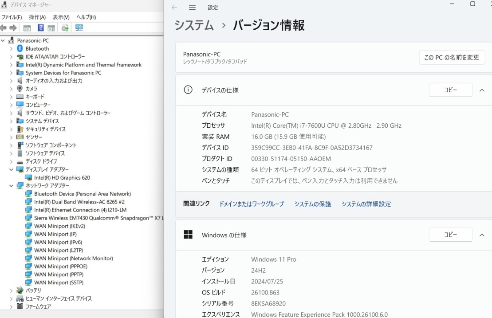
Task: Open the ファイル(F) menu
Action: 12,17
